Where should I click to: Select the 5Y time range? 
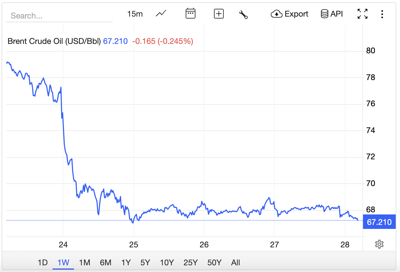145,262
